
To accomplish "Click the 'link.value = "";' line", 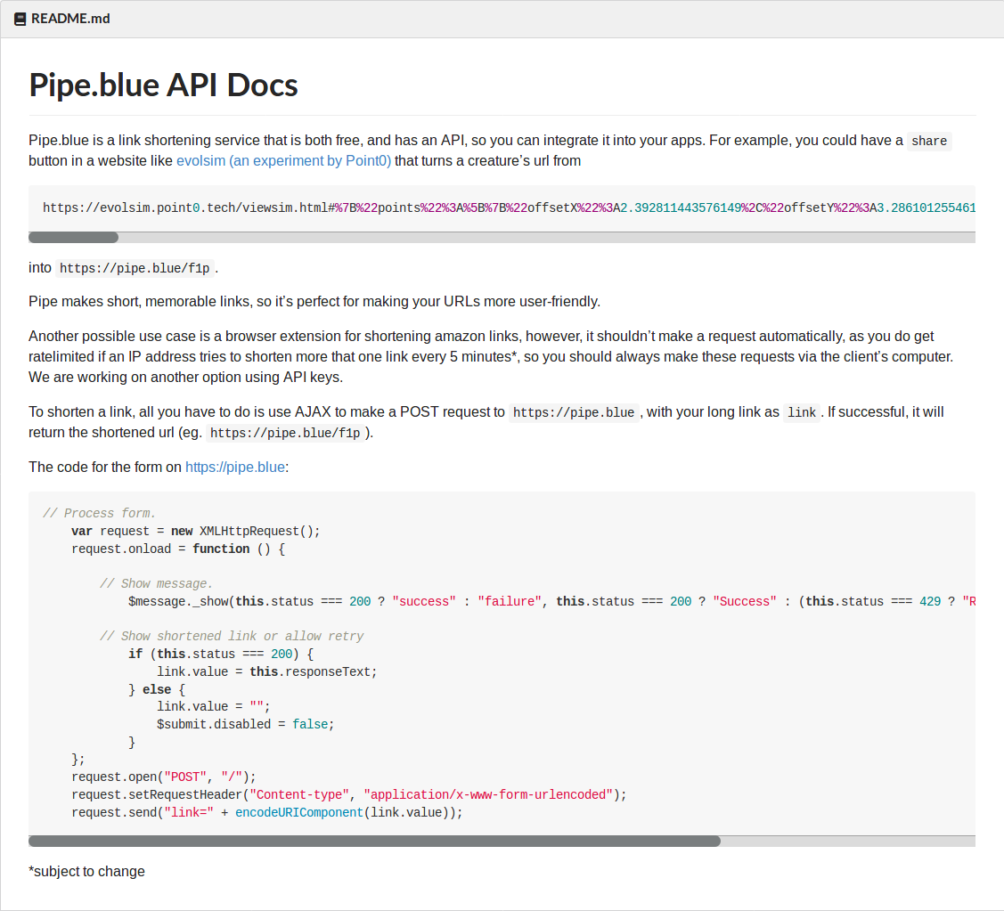I will 214,707.
